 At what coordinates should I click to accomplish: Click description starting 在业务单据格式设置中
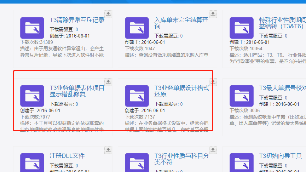point(167,126)
